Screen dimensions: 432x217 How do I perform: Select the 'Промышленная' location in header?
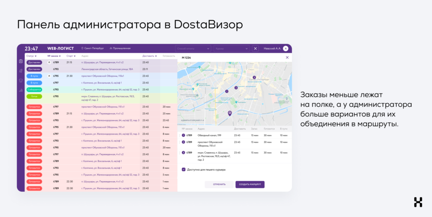click(120, 49)
